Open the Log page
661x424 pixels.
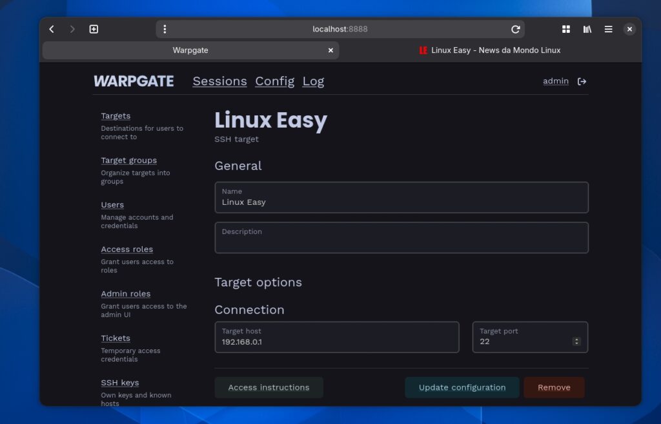pos(313,81)
